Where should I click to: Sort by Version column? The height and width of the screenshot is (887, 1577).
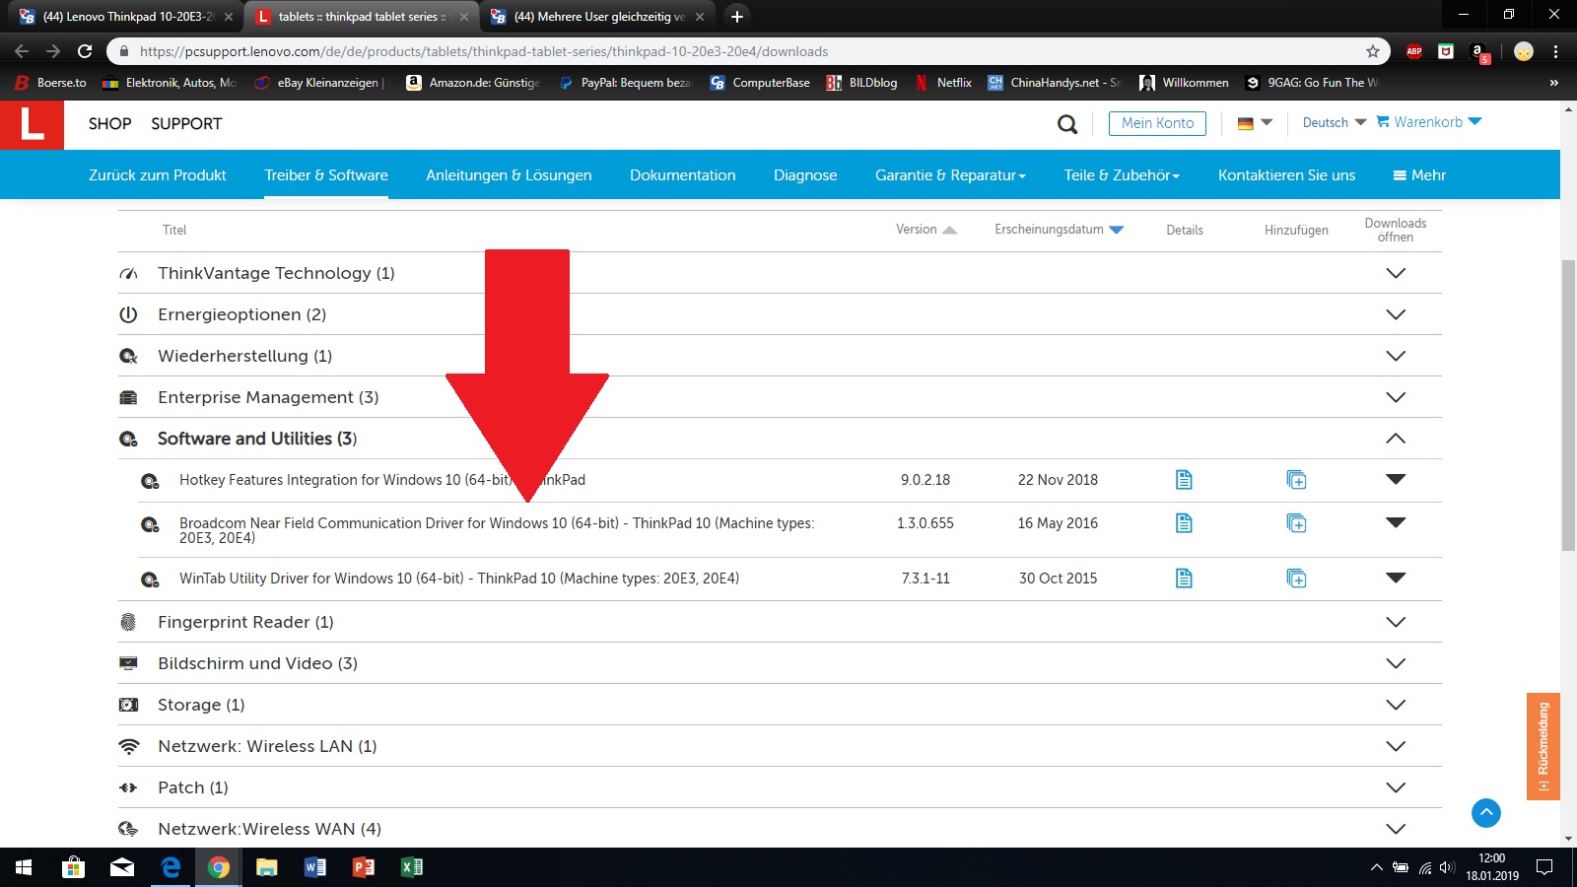[926, 230]
